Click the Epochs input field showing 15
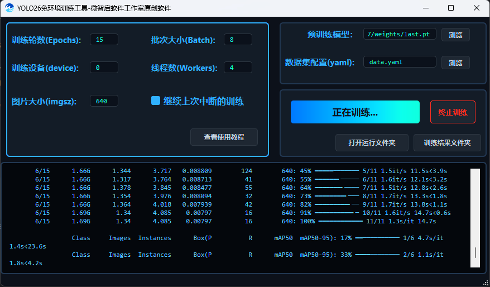490x287 pixels. coord(104,40)
